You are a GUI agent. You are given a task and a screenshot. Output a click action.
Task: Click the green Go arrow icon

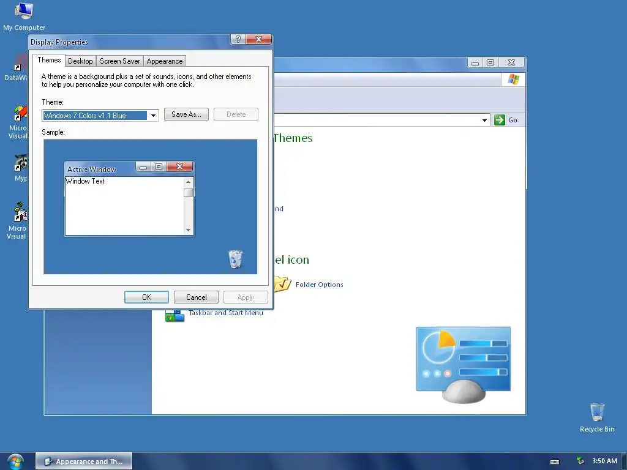(x=500, y=120)
